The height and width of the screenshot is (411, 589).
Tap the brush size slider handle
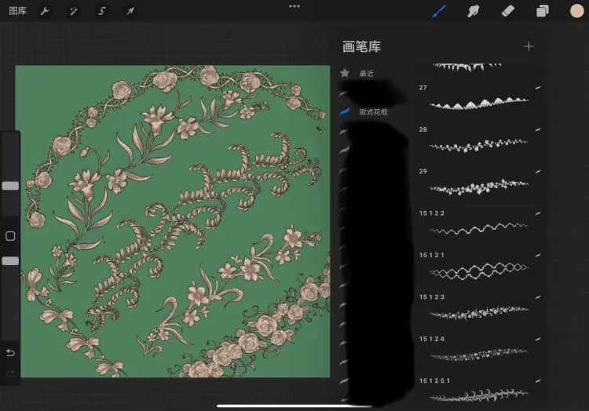[x=10, y=186]
